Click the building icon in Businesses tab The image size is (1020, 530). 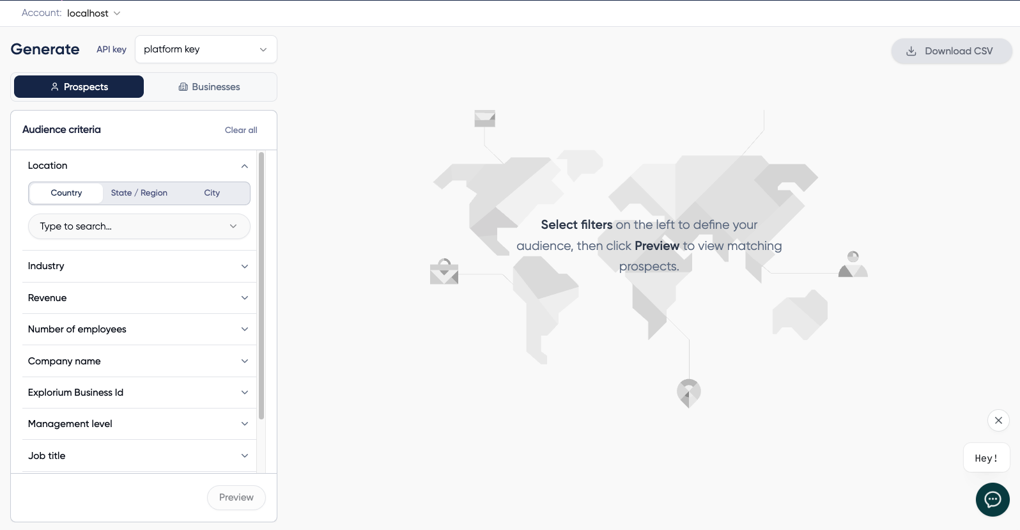tap(183, 87)
